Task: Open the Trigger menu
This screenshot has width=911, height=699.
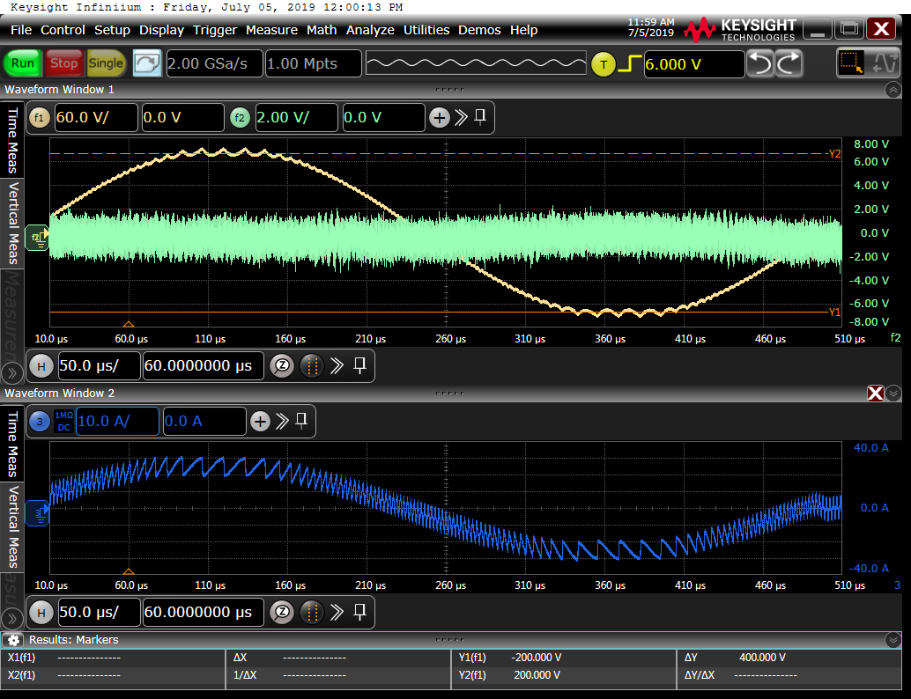Action: pos(215,30)
